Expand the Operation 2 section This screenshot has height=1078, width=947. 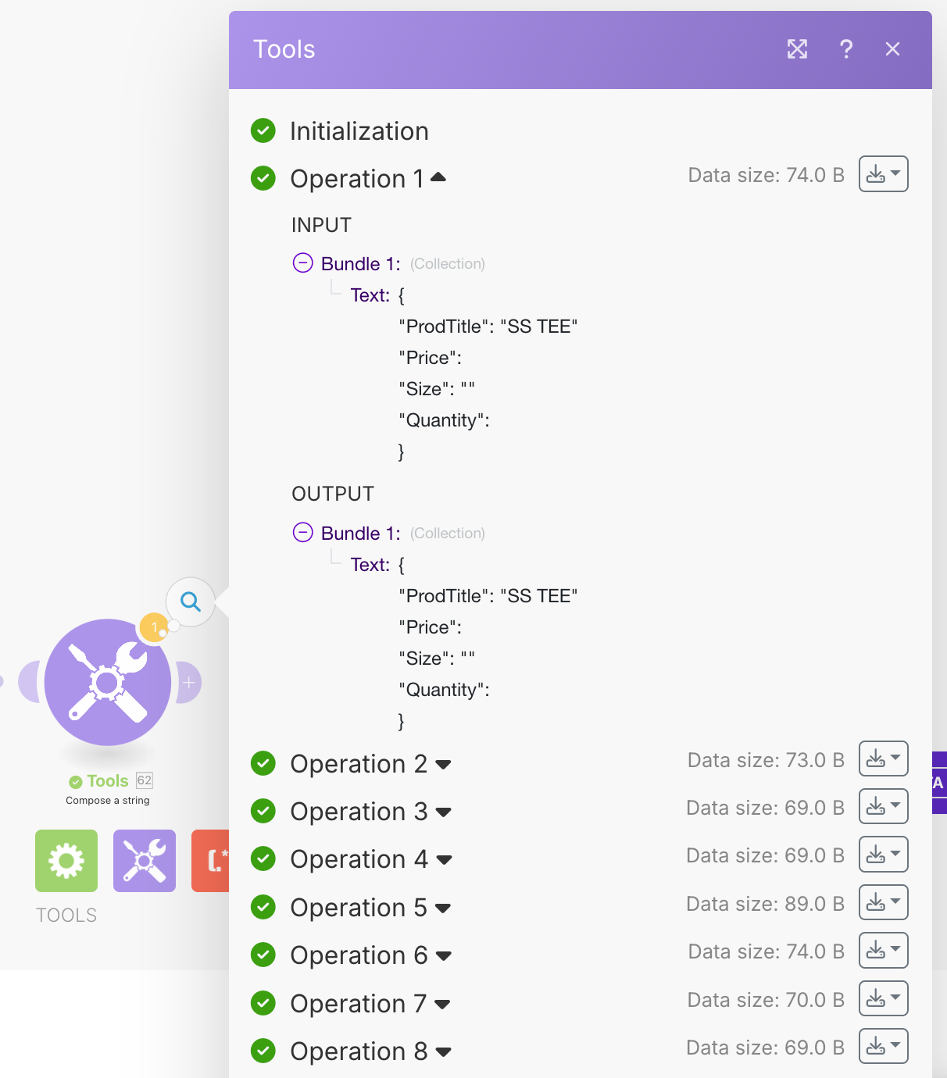pos(443,764)
